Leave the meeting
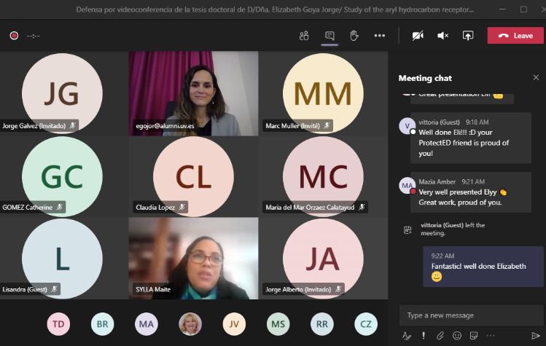The height and width of the screenshot is (346, 546). pos(515,35)
